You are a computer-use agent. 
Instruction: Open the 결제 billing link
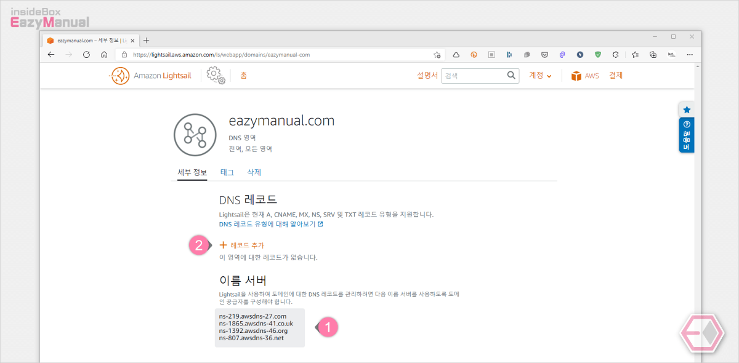point(616,76)
